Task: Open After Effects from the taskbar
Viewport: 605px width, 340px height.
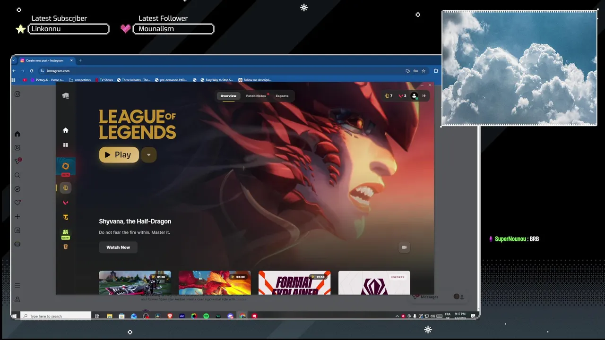Action: point(182,316)
